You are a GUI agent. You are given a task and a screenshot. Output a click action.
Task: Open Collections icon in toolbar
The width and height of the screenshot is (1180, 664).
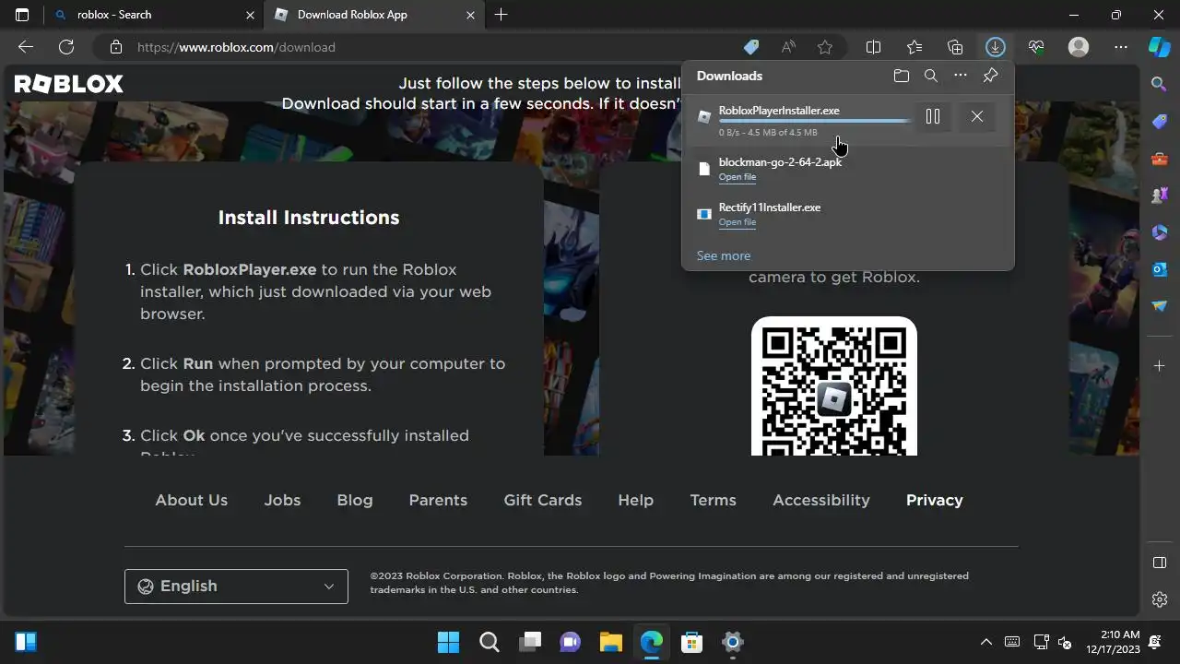(x=955, y=47)
